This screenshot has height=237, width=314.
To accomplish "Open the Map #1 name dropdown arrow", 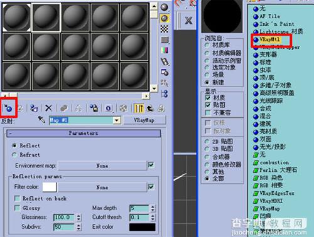I will [x=117, y=120].
